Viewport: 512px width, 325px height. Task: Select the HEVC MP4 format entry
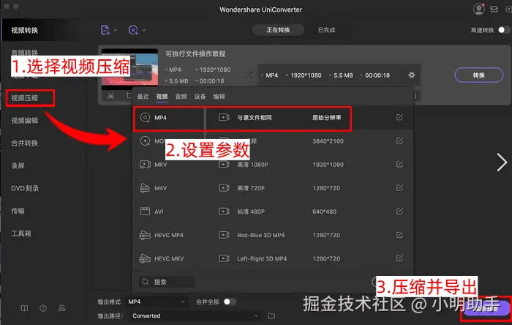(169, 235)
